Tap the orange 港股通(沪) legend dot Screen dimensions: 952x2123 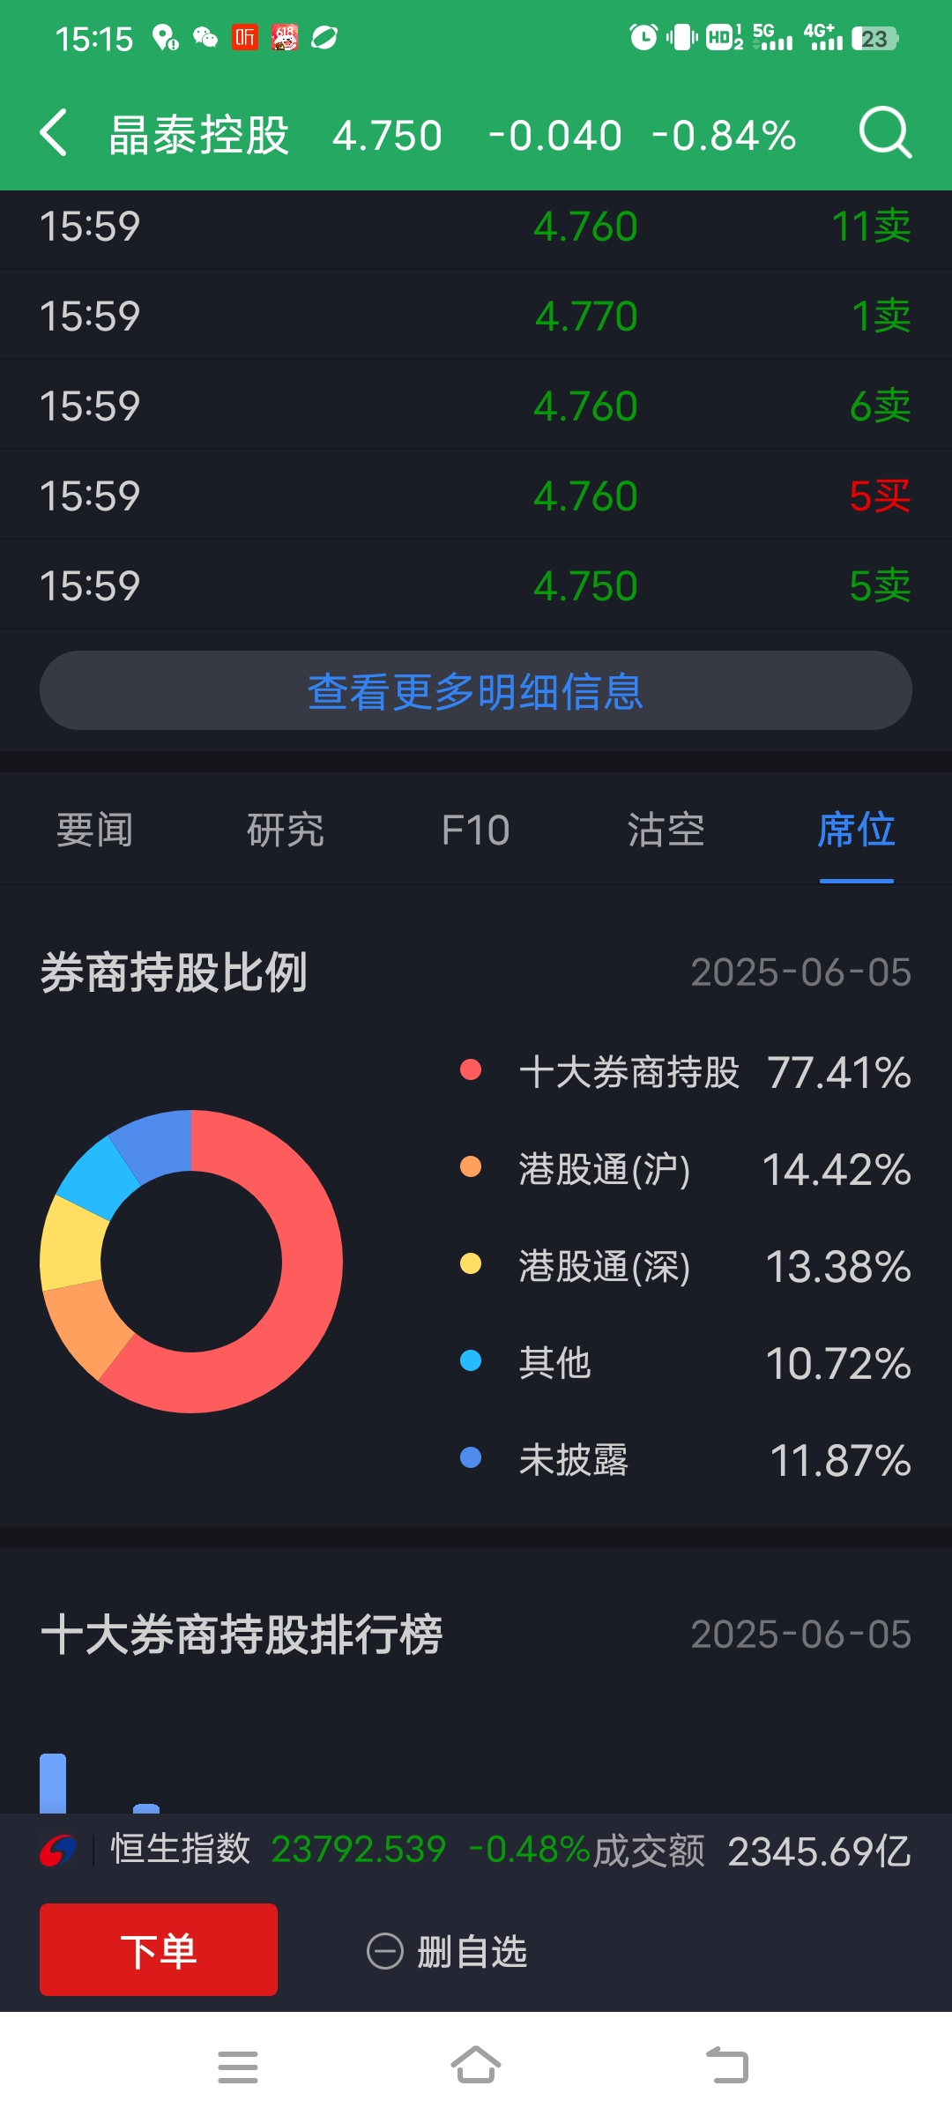click(x=471, y=1166)
